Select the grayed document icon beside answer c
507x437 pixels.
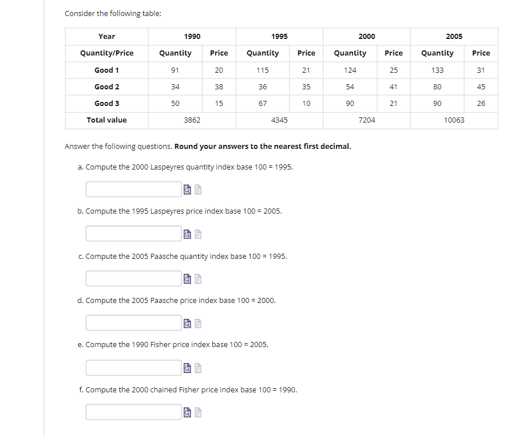(198, 279)
